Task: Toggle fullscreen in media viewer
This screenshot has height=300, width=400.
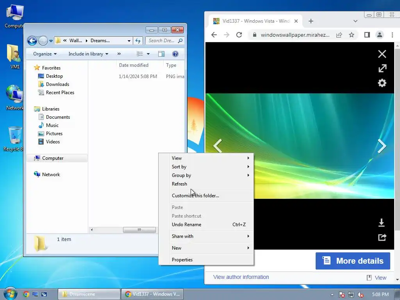Action: coord(382,68)
